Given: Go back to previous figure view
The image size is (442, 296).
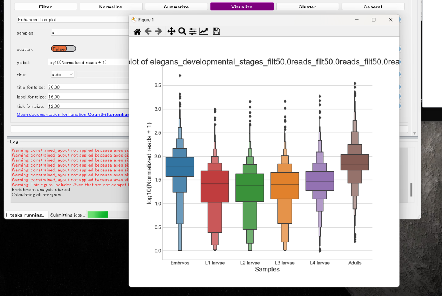Looking at the screenshot, I should pos(148,31).
